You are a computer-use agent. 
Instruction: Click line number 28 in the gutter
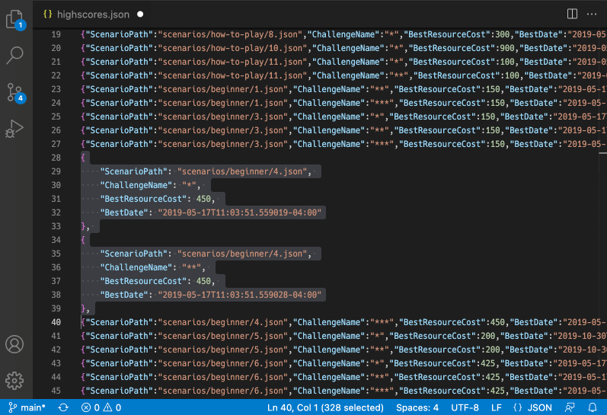(x=56, y=158)
